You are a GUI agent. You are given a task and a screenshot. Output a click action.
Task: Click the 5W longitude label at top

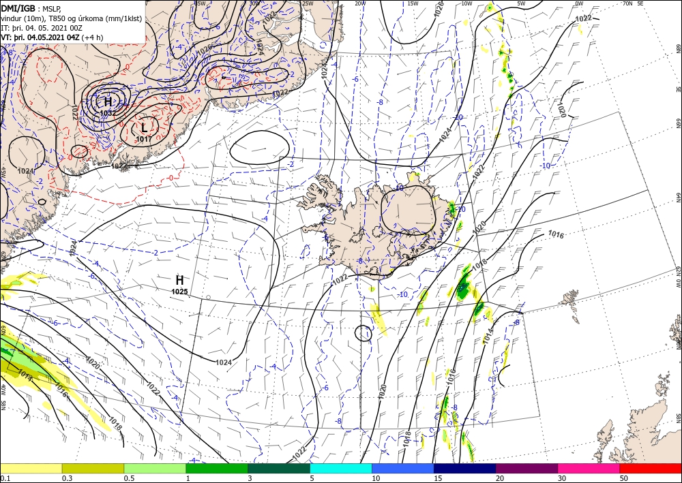click(x=522, y=3)
